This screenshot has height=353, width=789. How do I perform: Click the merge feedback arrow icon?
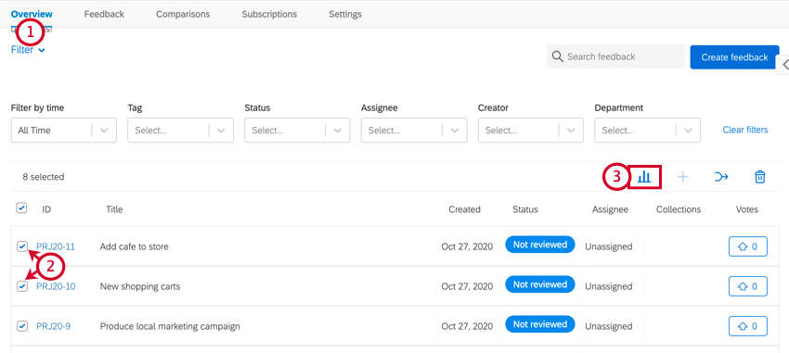tap(721, 177)
